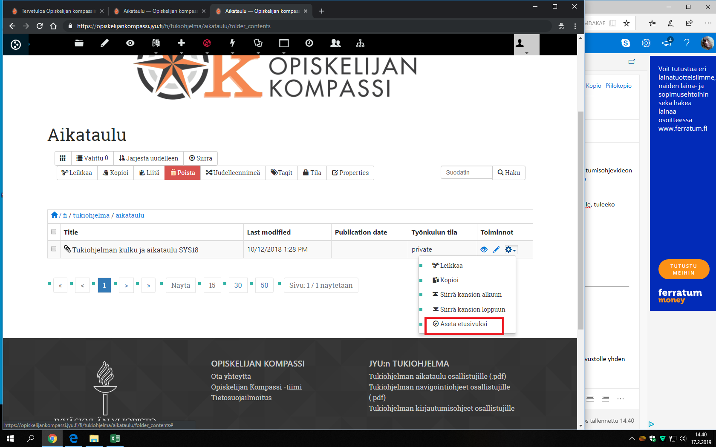Click into the Suodatin filter field
The height and width of the screenshot is (447, 716).
point(466,172)
